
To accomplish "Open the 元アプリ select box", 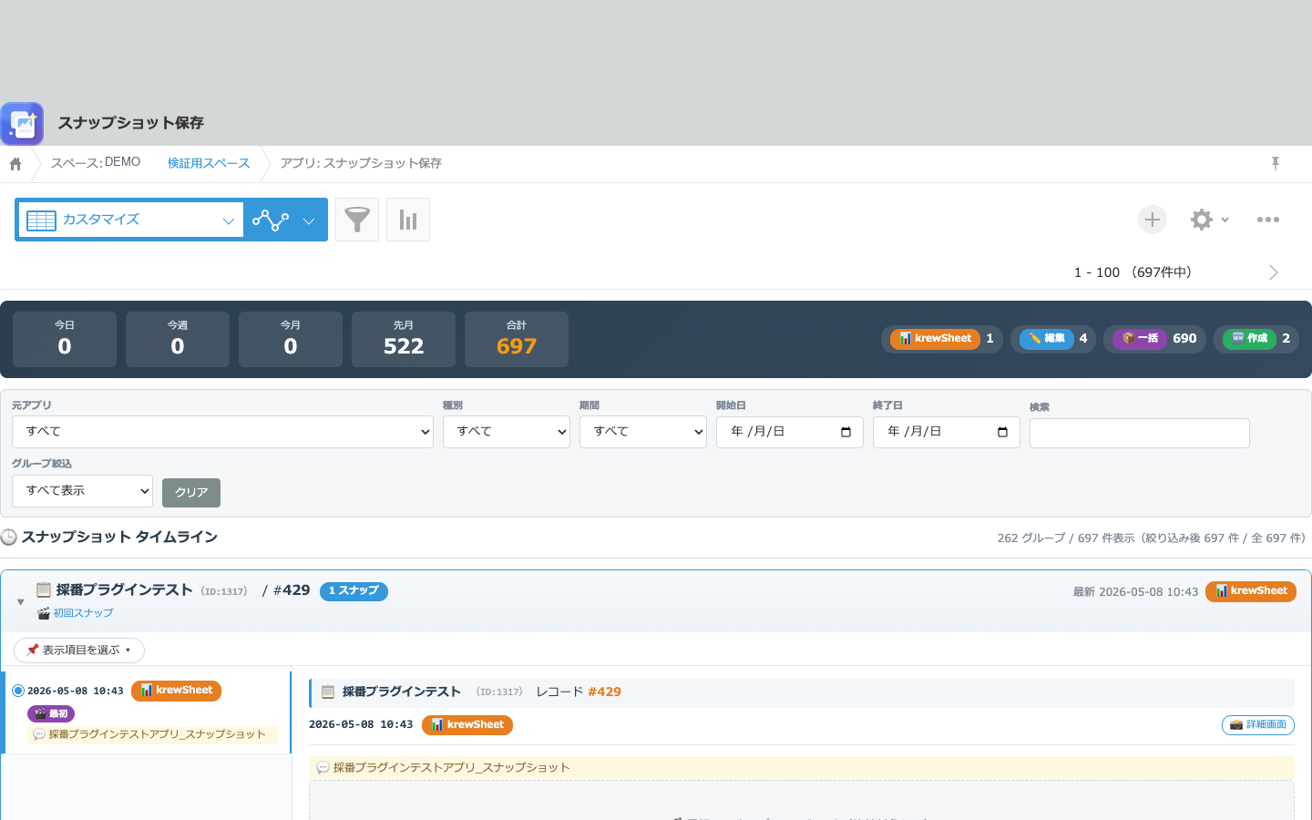I will (x=222, y=432).
